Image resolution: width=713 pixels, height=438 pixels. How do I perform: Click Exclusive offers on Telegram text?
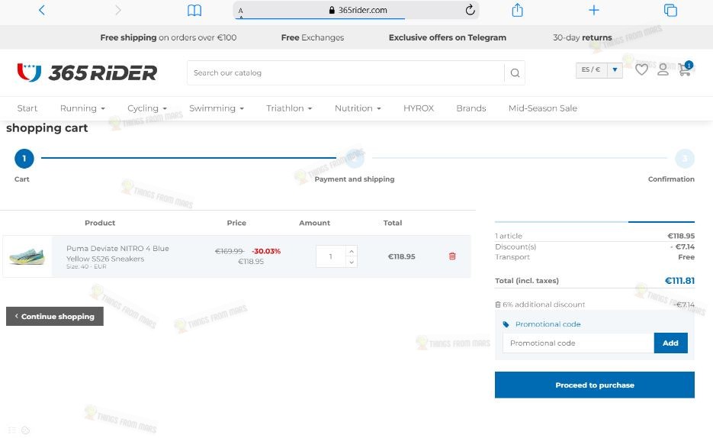448,37
